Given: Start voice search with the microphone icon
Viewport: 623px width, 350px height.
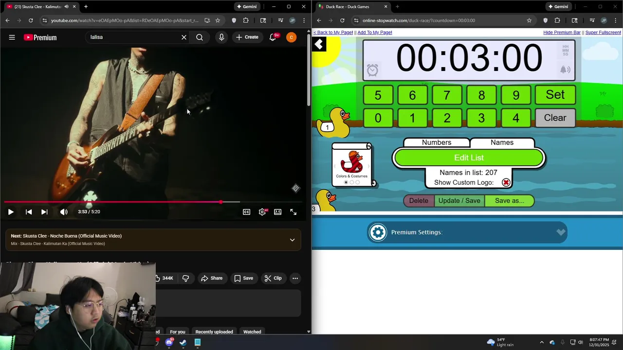Looking at the screenshot, I should (x=221, y=37).
